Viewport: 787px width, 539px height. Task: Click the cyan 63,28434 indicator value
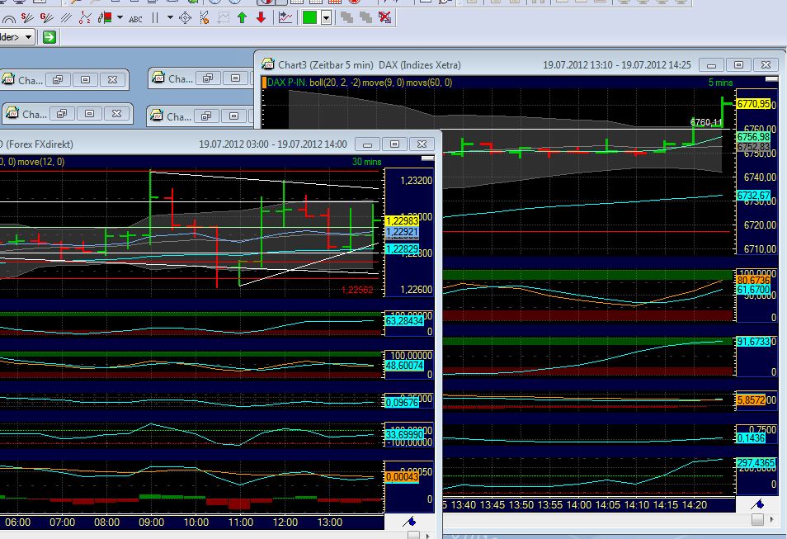(404, 320)
